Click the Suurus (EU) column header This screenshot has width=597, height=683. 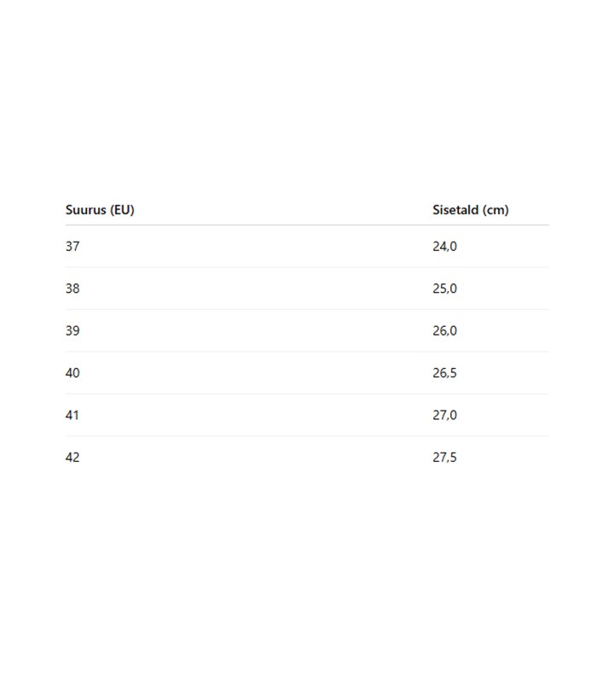point(100,210)
